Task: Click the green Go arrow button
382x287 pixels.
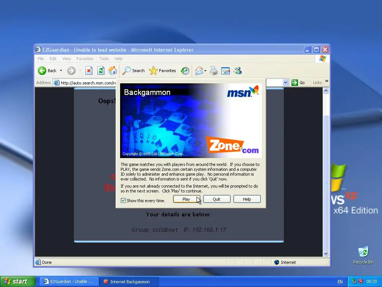Action: pos(295,83)
